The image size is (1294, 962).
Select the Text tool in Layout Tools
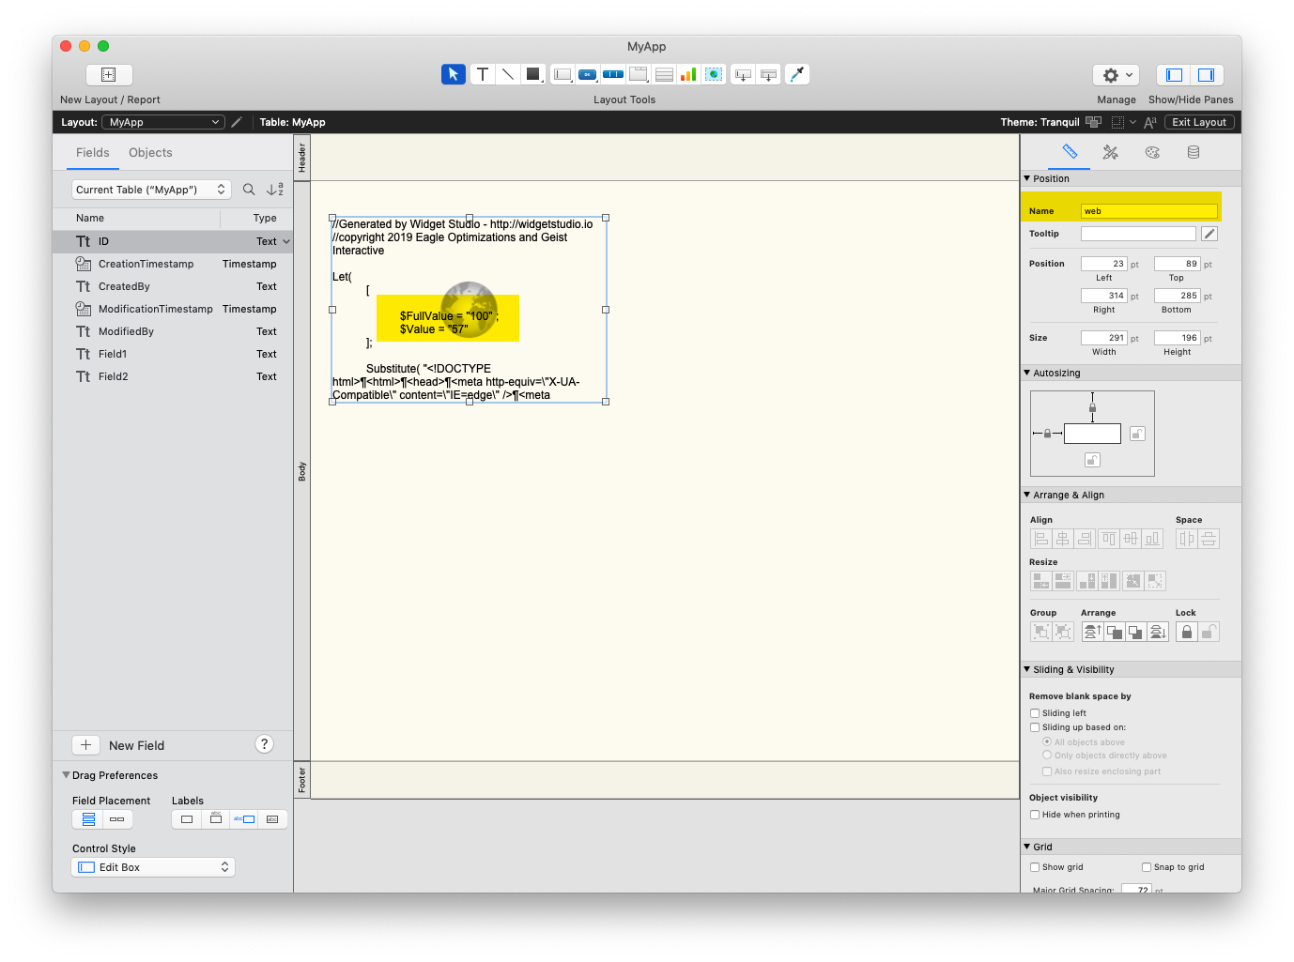coord(482,74)
